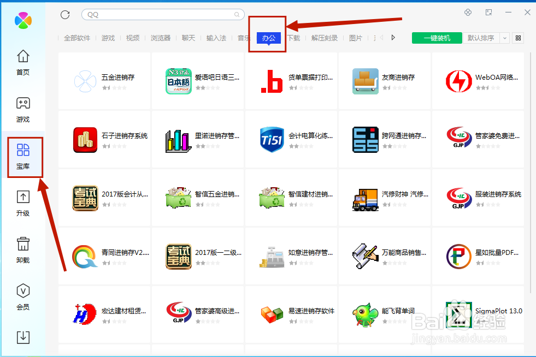The image size is (536, 357).
Task: Open the 能飞背单词 parrot icon
Action: [x=365, y=315]
